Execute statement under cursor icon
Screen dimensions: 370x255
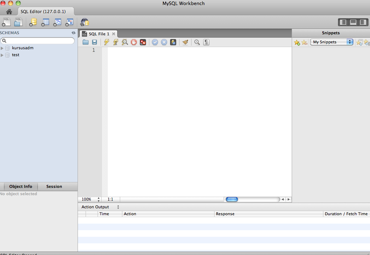116,42
